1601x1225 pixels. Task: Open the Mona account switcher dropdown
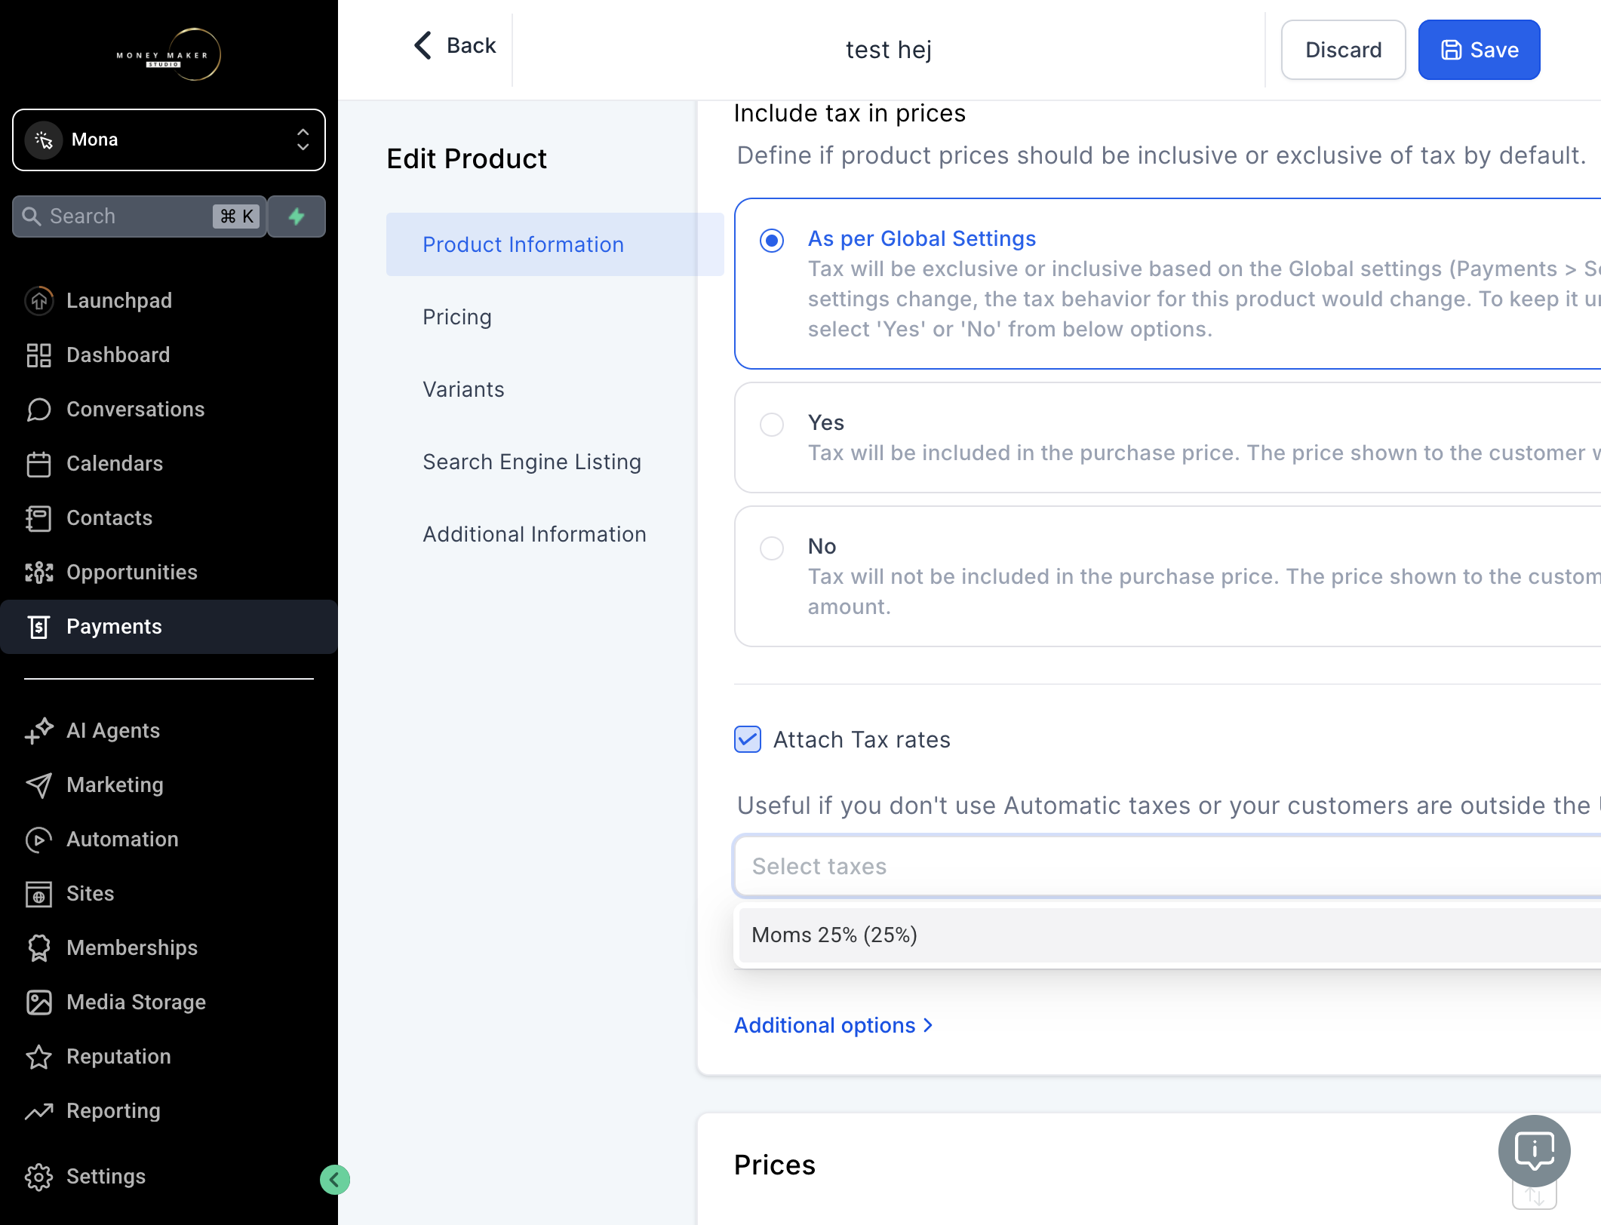click(169, 140)
